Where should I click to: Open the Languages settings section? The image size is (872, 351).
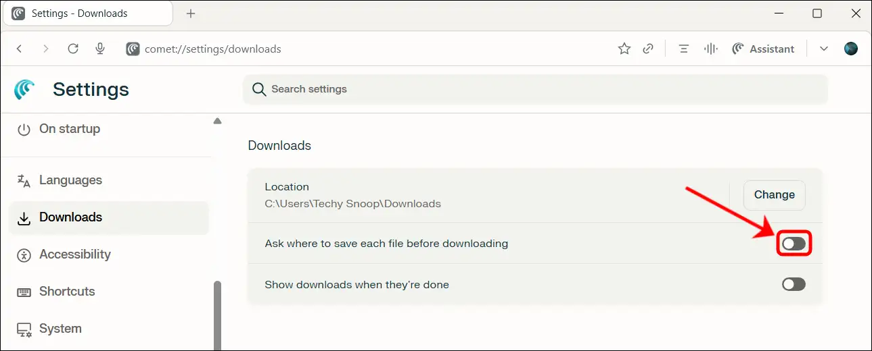tap(70, 180)
